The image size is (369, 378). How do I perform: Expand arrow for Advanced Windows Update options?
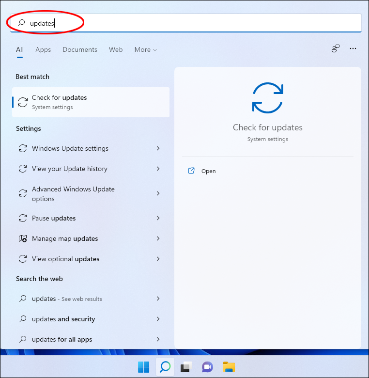coord(158,193)
